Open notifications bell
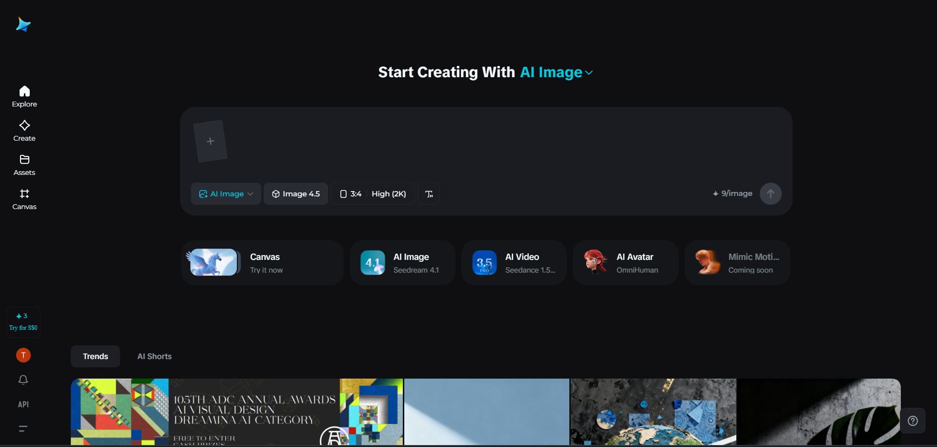The image size is (937, 447). point(23,380)
